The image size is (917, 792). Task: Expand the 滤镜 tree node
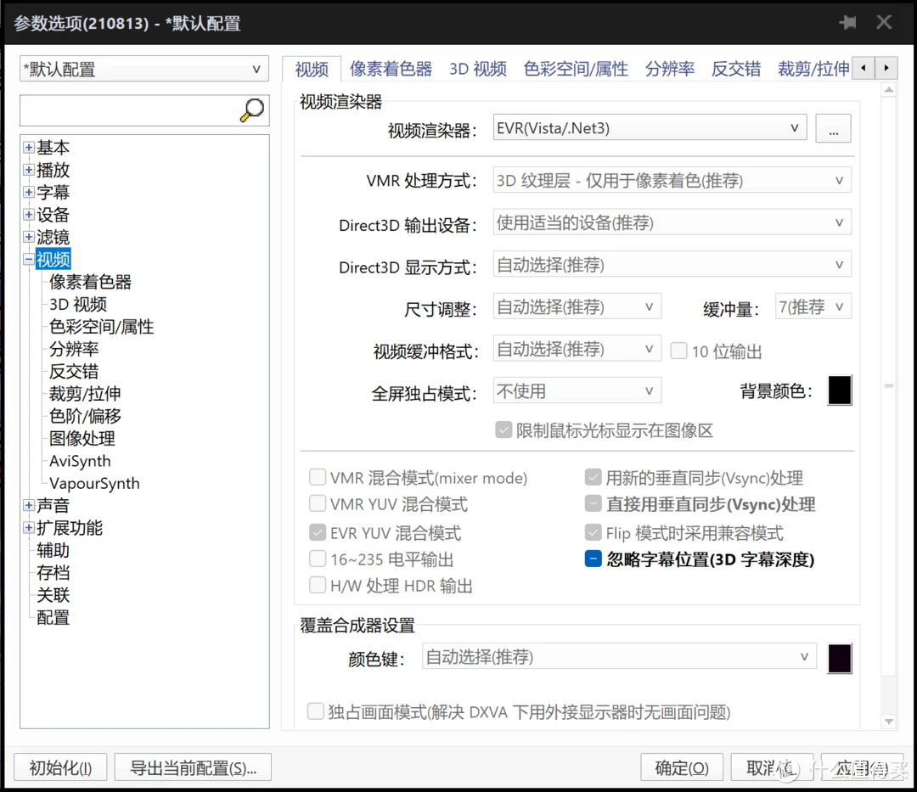point(29,237)
